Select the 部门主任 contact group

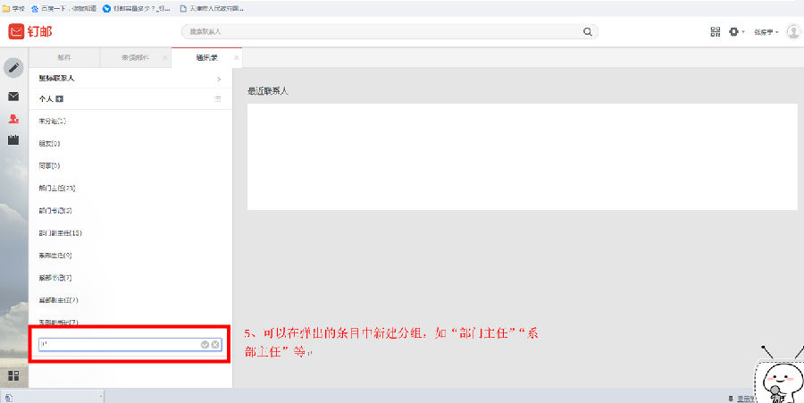(56, 188)
